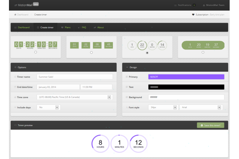Open the Plans tab
Viewport: 239px width, 159px height.
tap(66, 28)
